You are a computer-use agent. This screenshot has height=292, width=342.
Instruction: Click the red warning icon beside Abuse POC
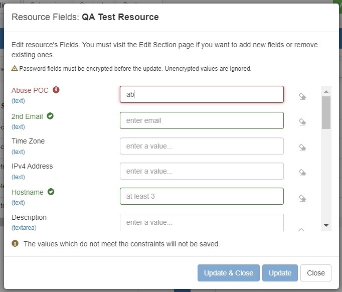[x=56, y=90]
